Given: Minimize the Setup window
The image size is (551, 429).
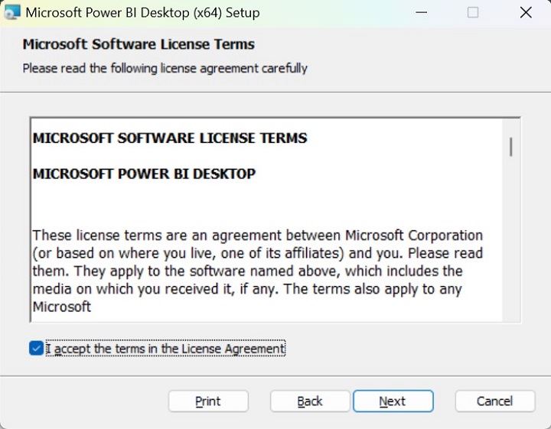Looking at the screenshot, I should click(421, 13).
